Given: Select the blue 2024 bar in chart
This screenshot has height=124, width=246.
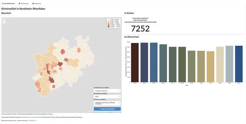Looking at the screenshot, I should [x=239, y=64].
